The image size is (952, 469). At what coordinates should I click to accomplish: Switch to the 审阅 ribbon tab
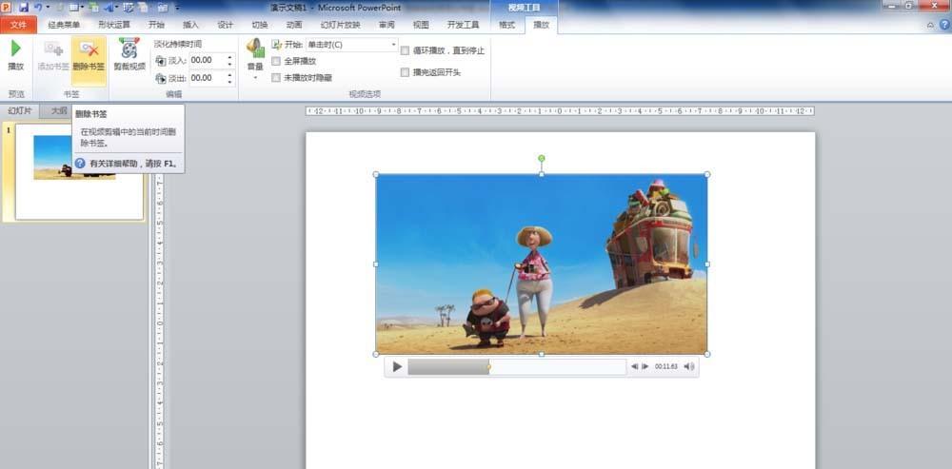click(x=387, y=25)
